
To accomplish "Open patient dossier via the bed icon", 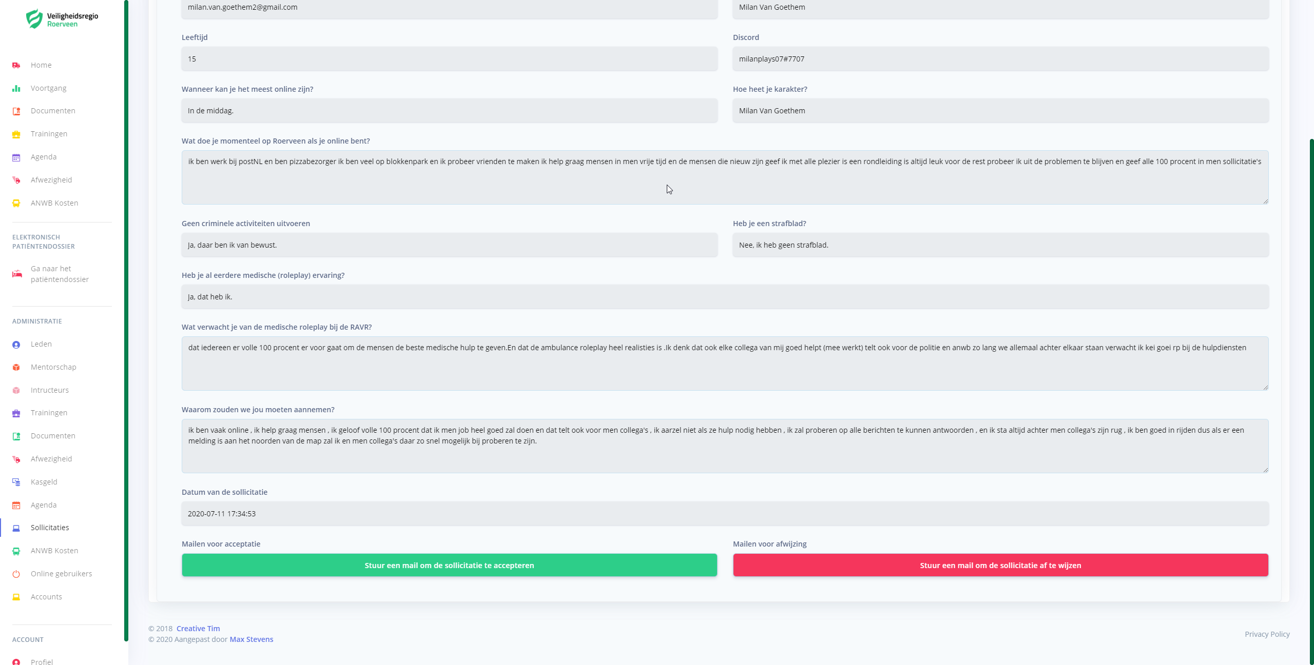I will click(17, 274).
